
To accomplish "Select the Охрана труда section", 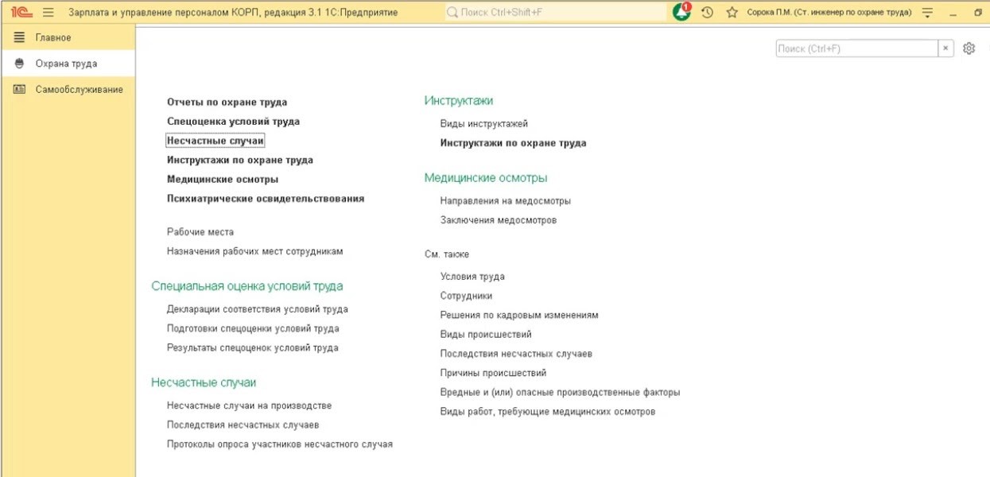I will pos(66,64).
